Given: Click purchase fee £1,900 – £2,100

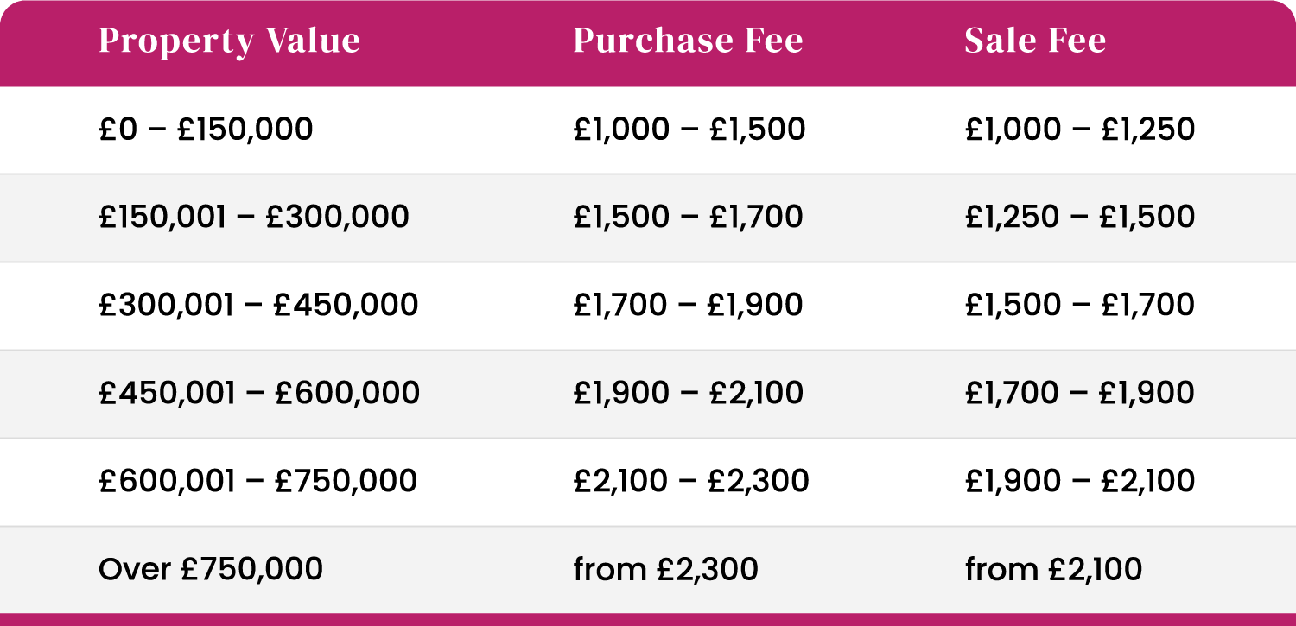Looking at the screenshot, I should point(688,393).
